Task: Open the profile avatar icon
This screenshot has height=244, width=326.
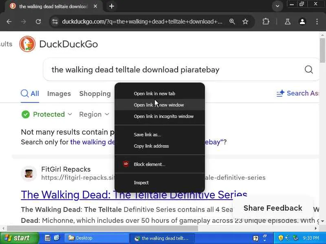Action: pyautogui.click(x=302, y=22)
